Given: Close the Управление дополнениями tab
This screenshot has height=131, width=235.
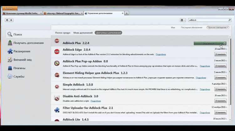Looking at the screenshot, I should (123, 13).
